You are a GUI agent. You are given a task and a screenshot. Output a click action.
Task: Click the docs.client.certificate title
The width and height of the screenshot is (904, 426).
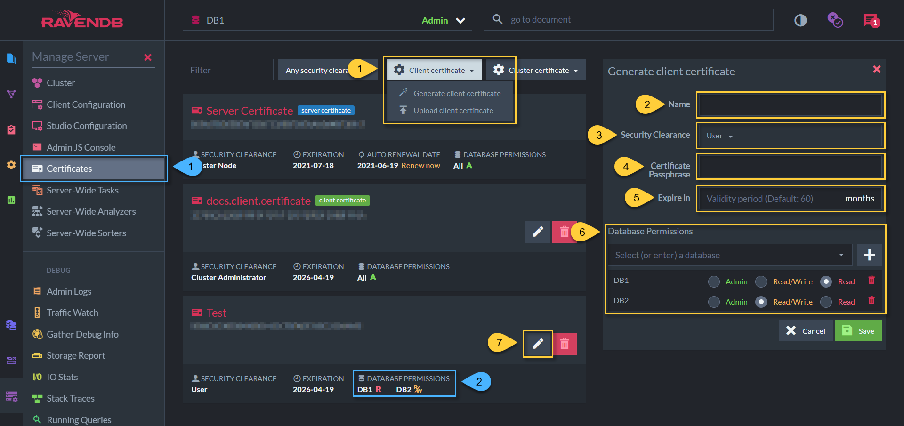(x=258, y=201)
